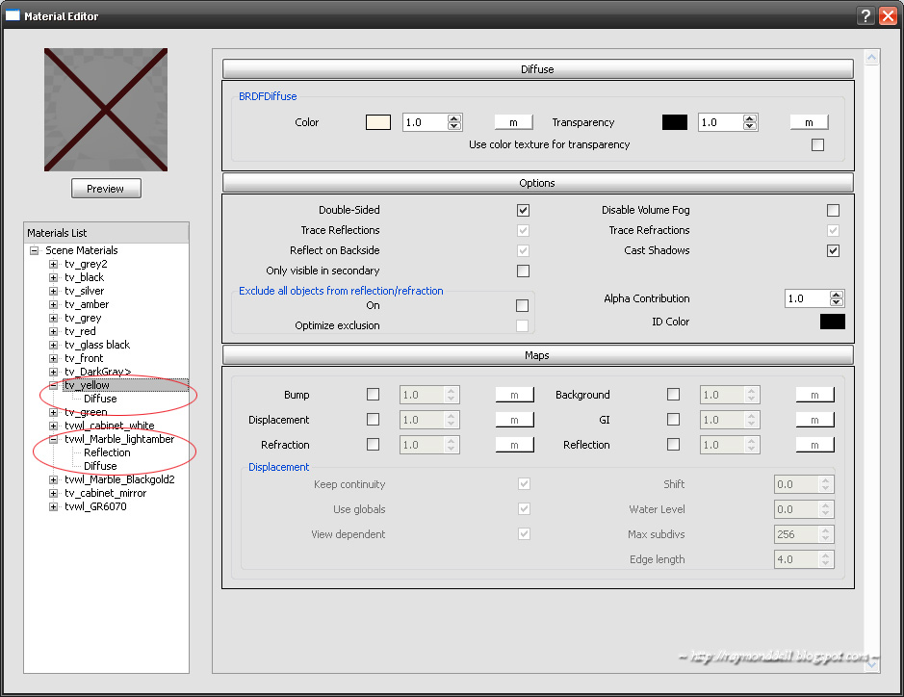Select the tvwl_Marble_Blackgold2 material
Image resolution: width=904 pixels, height=697 pixels.
119,479
